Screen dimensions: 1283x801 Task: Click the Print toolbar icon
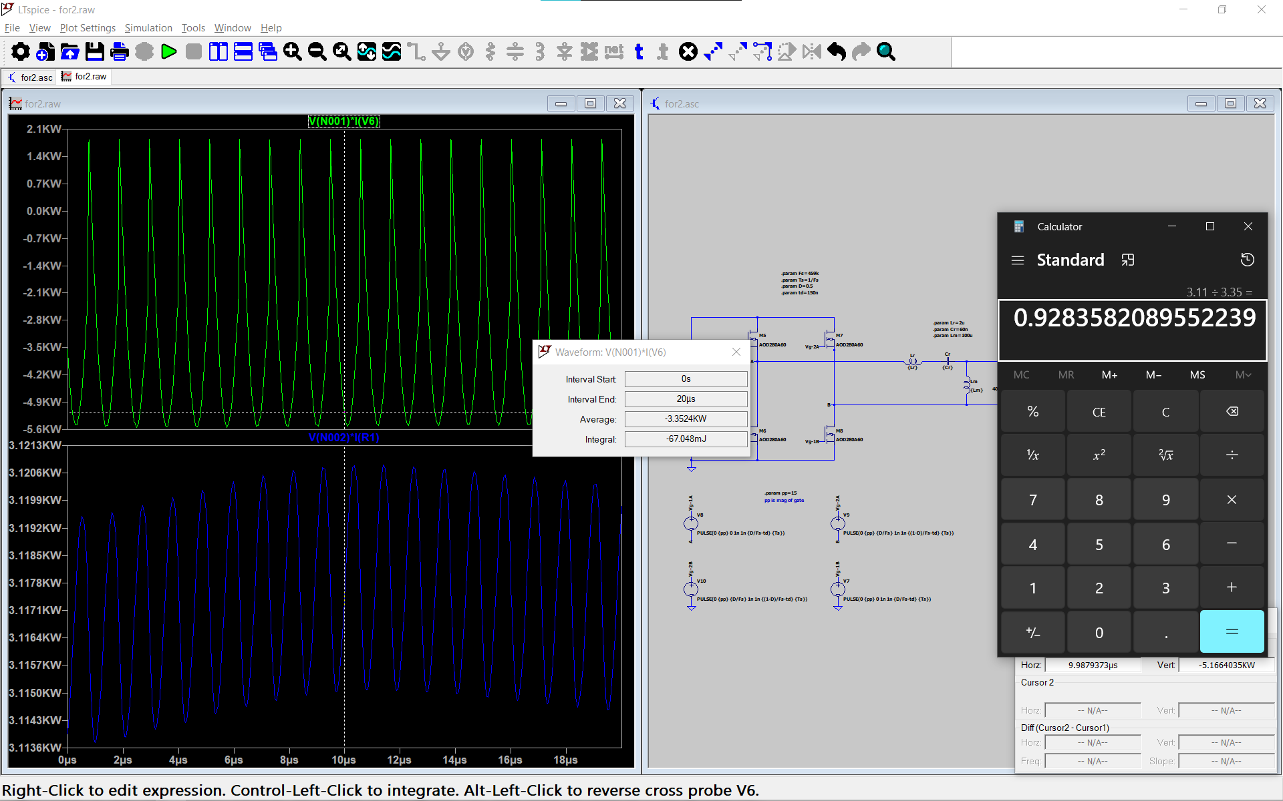(120, 51)
